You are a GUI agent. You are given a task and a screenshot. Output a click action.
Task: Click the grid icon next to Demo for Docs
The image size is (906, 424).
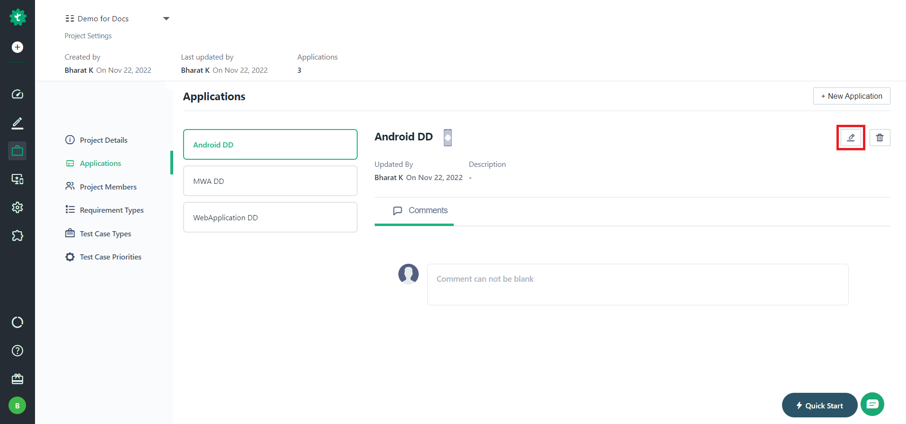[70, 18]
